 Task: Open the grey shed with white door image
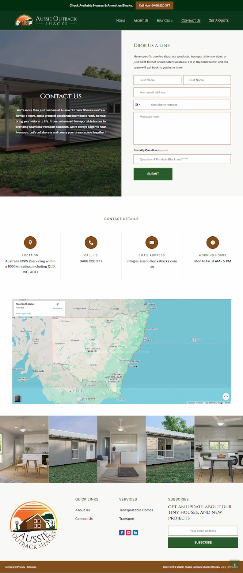click(x=73, y=449)
